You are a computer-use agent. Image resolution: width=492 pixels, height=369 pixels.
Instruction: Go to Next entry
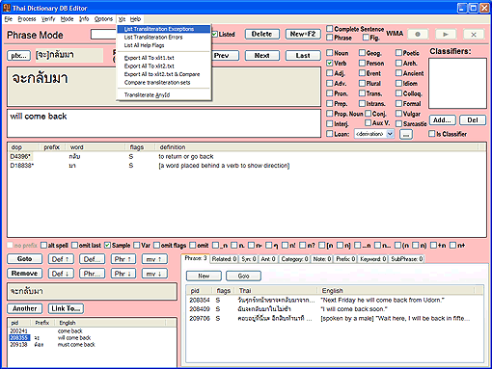[262, 56]
